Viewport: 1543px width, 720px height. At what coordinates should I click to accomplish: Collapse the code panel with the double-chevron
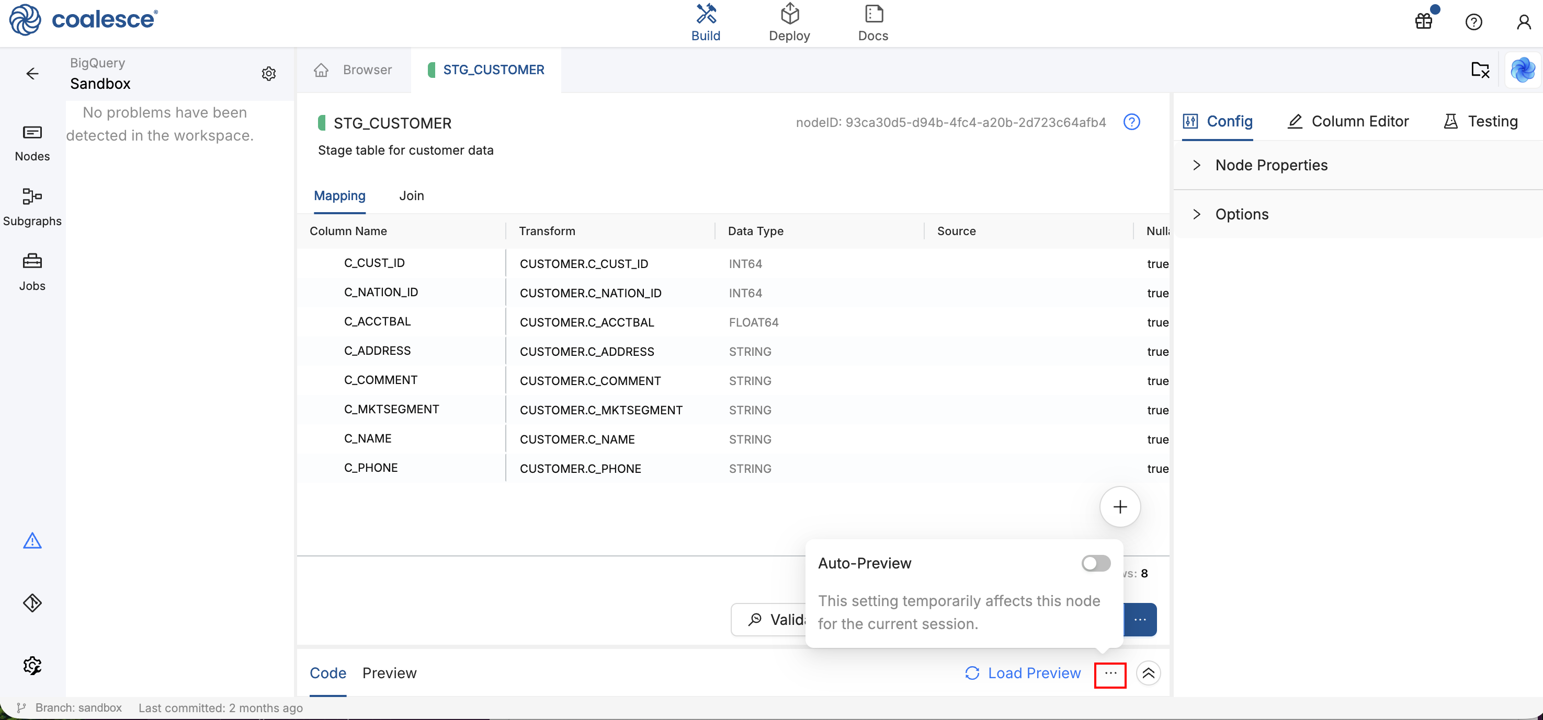(x=1150, y=673)
